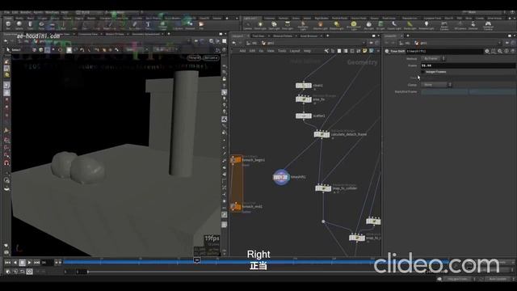The image size is (517, 291).
Task: Click the Select tool arrow in viewport toolbar
Action: [x=8, y=50]
